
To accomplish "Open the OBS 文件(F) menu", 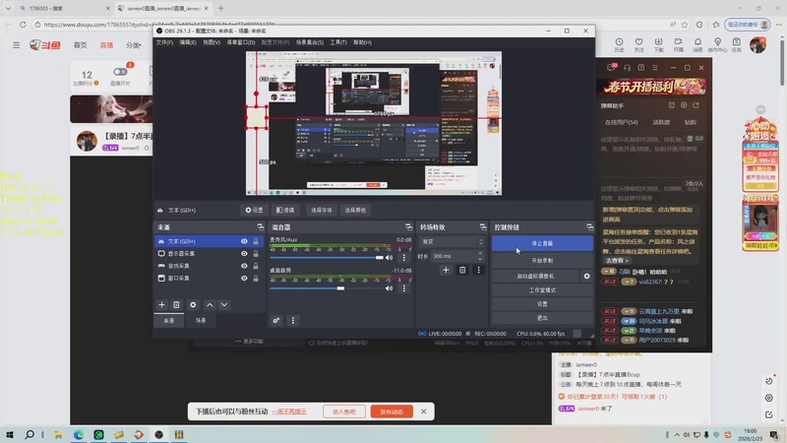I will (164, 42).
